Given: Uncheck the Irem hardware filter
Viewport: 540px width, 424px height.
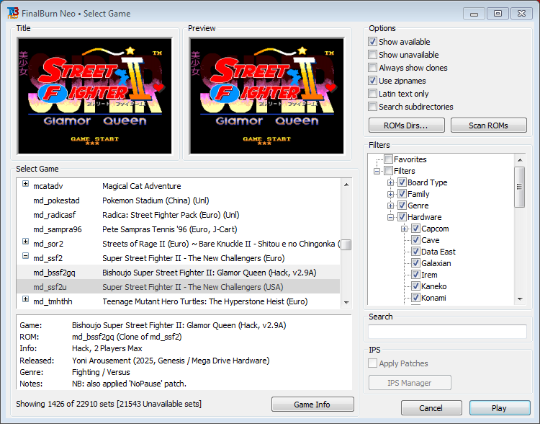Looking at the screenshot, I should [415, 275].
